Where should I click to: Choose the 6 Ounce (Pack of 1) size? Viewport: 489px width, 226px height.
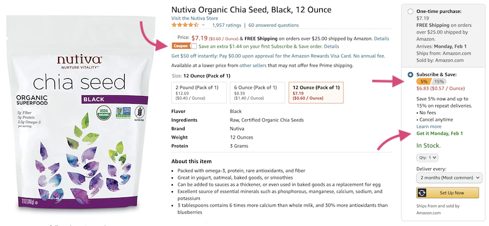[x=257, y=93]
